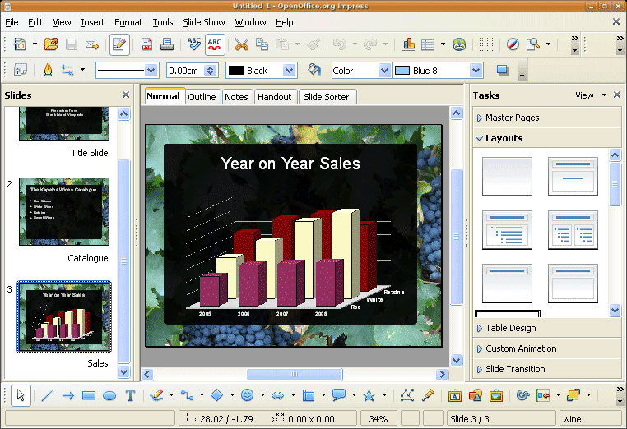Click the Insert Chart toolbar icon

tap(409, 44)
